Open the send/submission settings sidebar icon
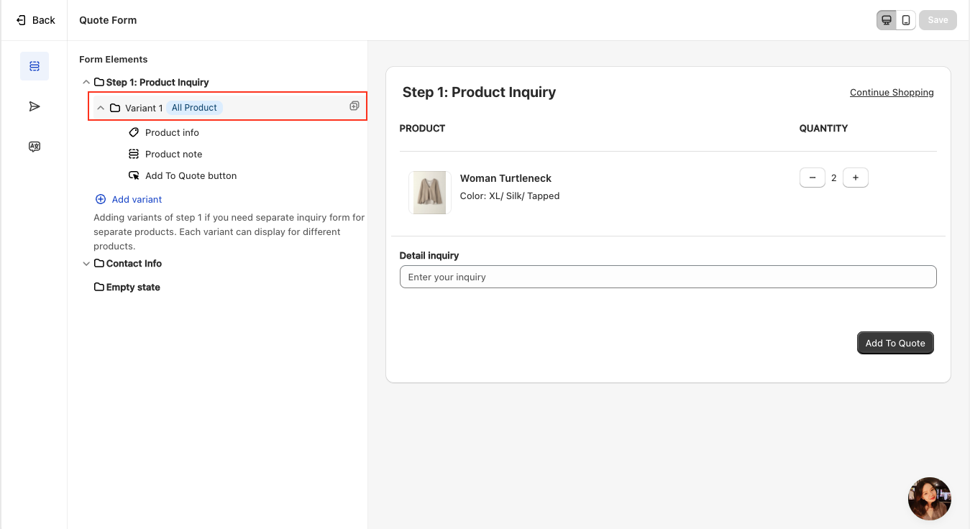This screenshot has height=529, width=970. pos(35,106)
